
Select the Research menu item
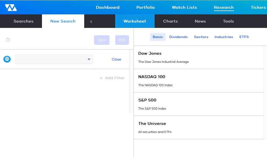click(224, 8)
